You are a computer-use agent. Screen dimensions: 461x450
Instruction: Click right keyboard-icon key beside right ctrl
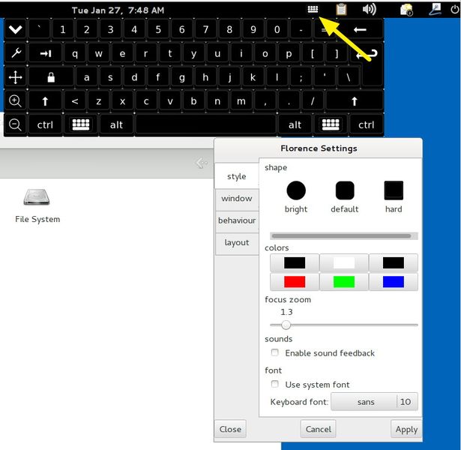[x=331, y=124]
